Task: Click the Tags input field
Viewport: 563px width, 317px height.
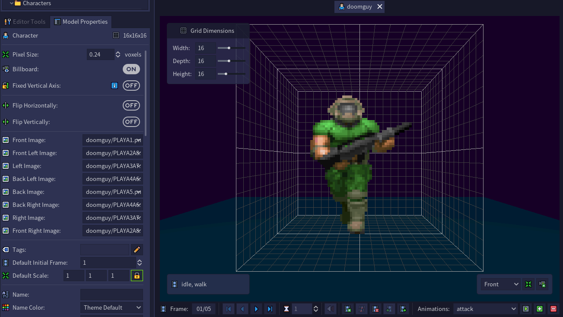Action: 105,250
